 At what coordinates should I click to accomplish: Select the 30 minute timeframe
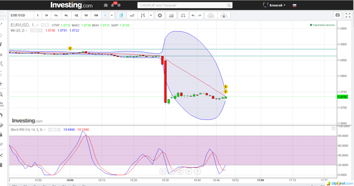46,15
